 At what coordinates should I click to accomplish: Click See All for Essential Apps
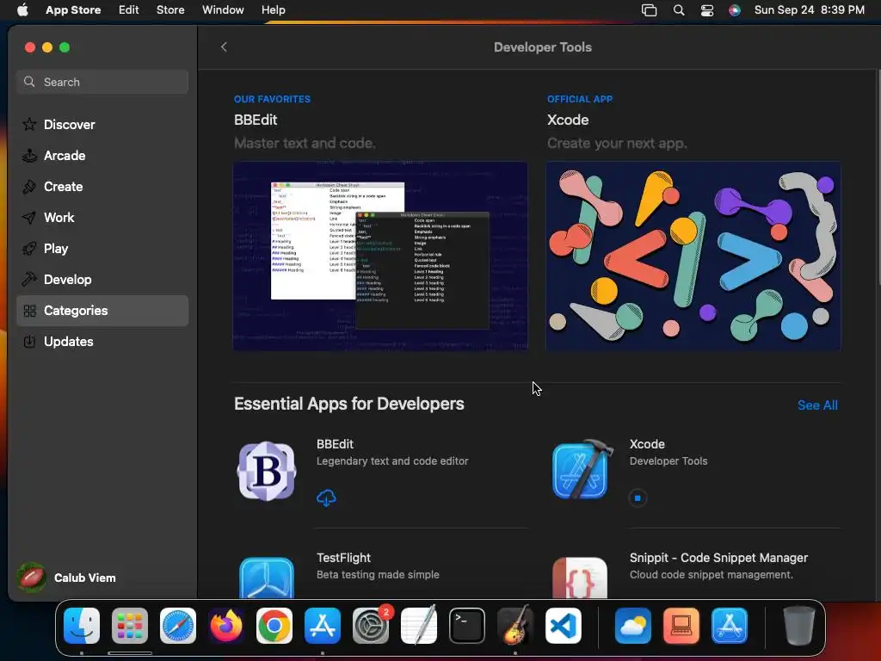pyautogui.click(x=817, y=405)
